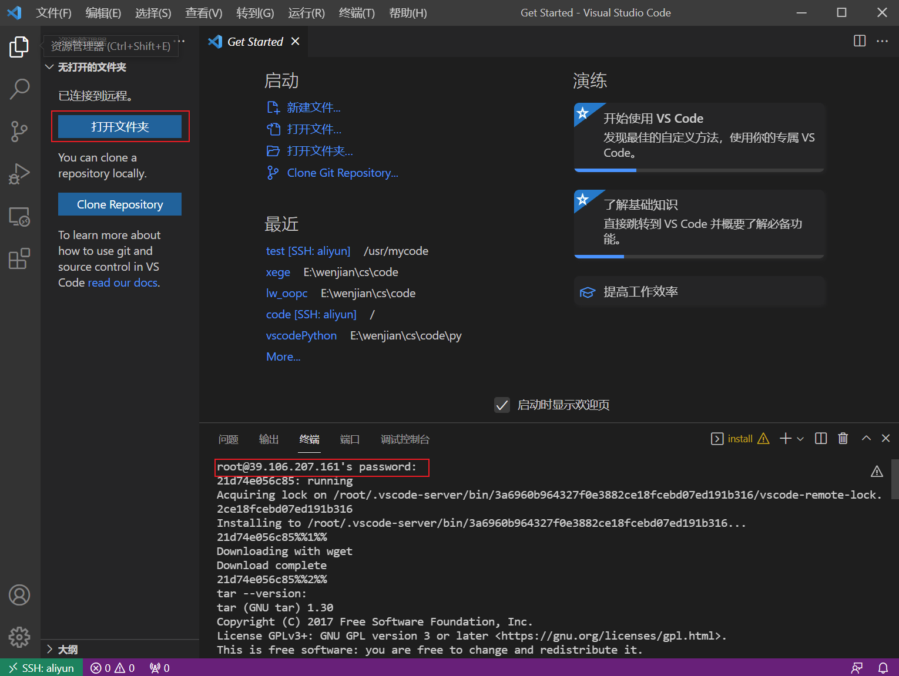The height and width of the screenshot is (676, 899).
Task: Click the warning triangle beside terminal output
Action: tap(877, 471)
